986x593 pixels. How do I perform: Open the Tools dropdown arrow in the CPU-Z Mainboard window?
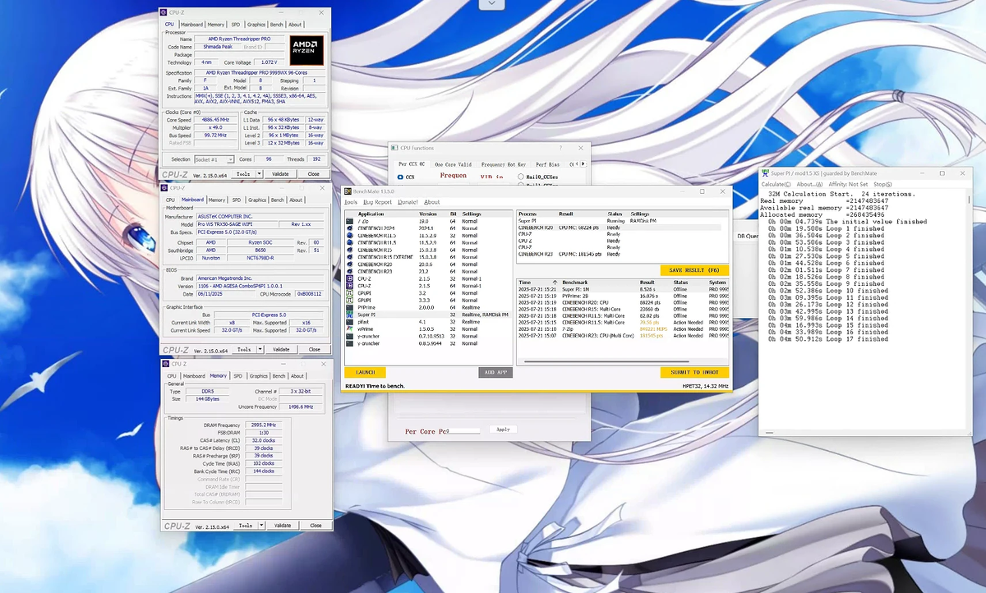tap(260, 349)
